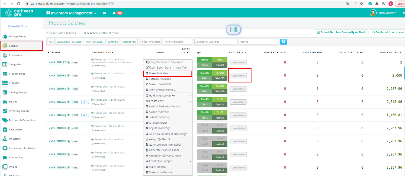Click the transfer arrows icon in header
This screenshot has width=405, height=176.
point(105,13)
